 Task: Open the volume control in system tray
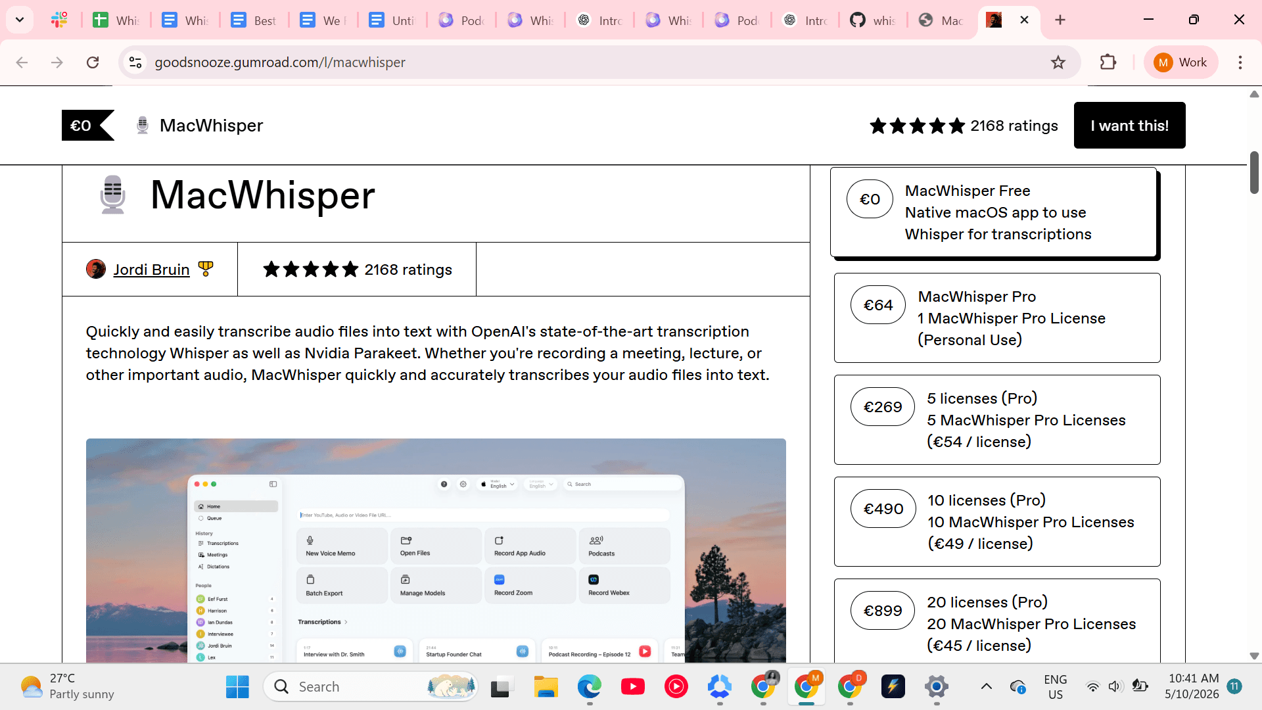[x=1115, y=687]
